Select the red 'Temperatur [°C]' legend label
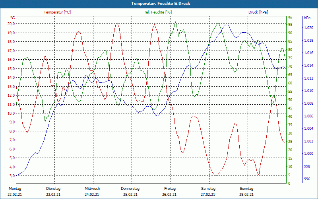318x199 pixels. click(57, 12)
